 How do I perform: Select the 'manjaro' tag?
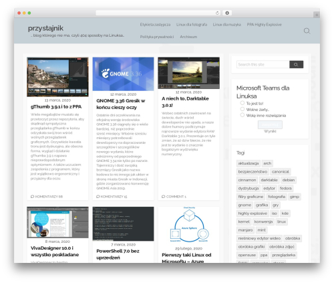tap(245, 230)
